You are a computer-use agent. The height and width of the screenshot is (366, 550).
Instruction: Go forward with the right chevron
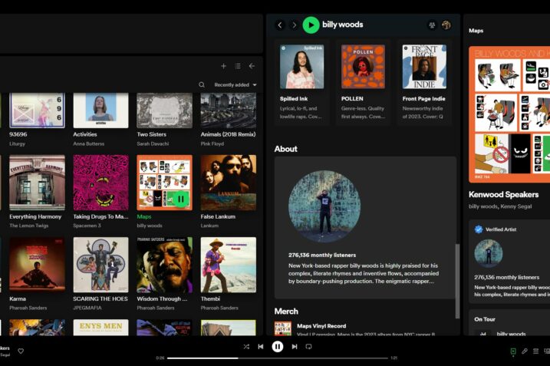tap(294, 25)
